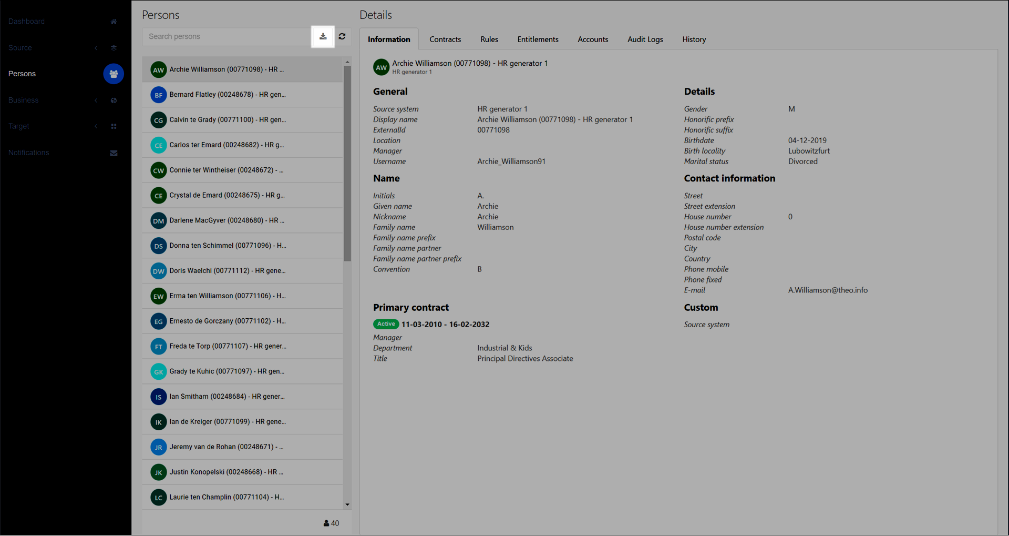Select Freda te Torp (00771107) row

242,347
